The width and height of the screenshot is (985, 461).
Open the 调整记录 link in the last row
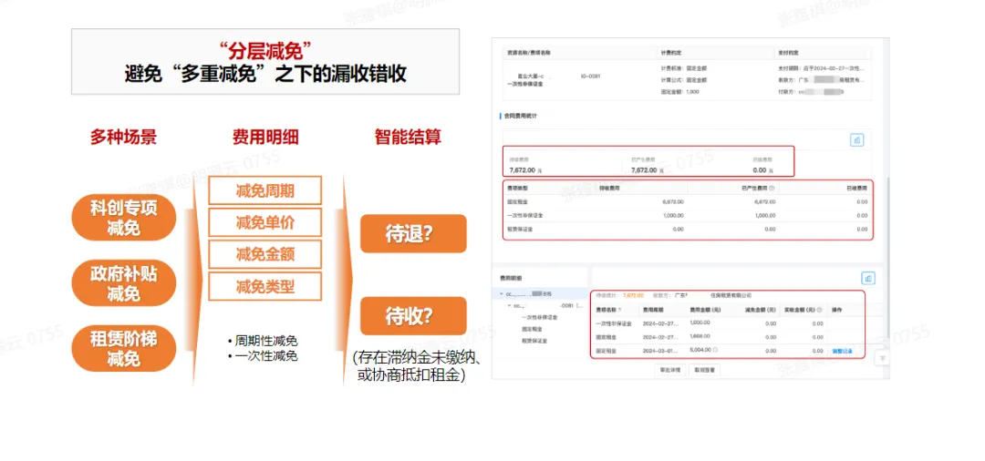[x=842, y=350]
